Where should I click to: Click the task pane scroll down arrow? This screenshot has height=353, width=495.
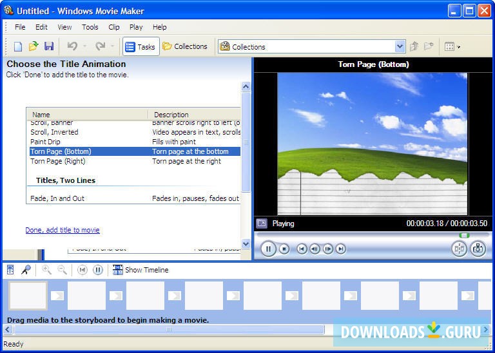coord(246,243)
